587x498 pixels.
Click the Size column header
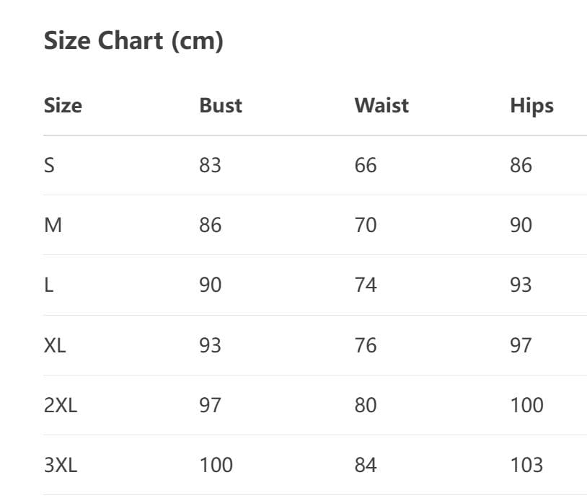63,106
